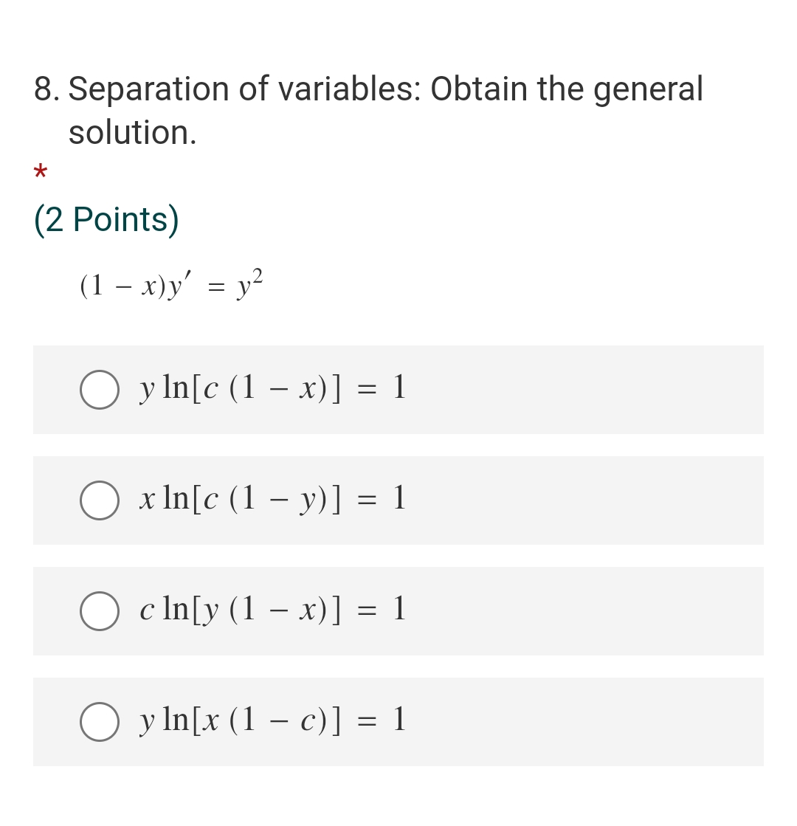Click the question heading "Separation of variables"

coord(244,89)
